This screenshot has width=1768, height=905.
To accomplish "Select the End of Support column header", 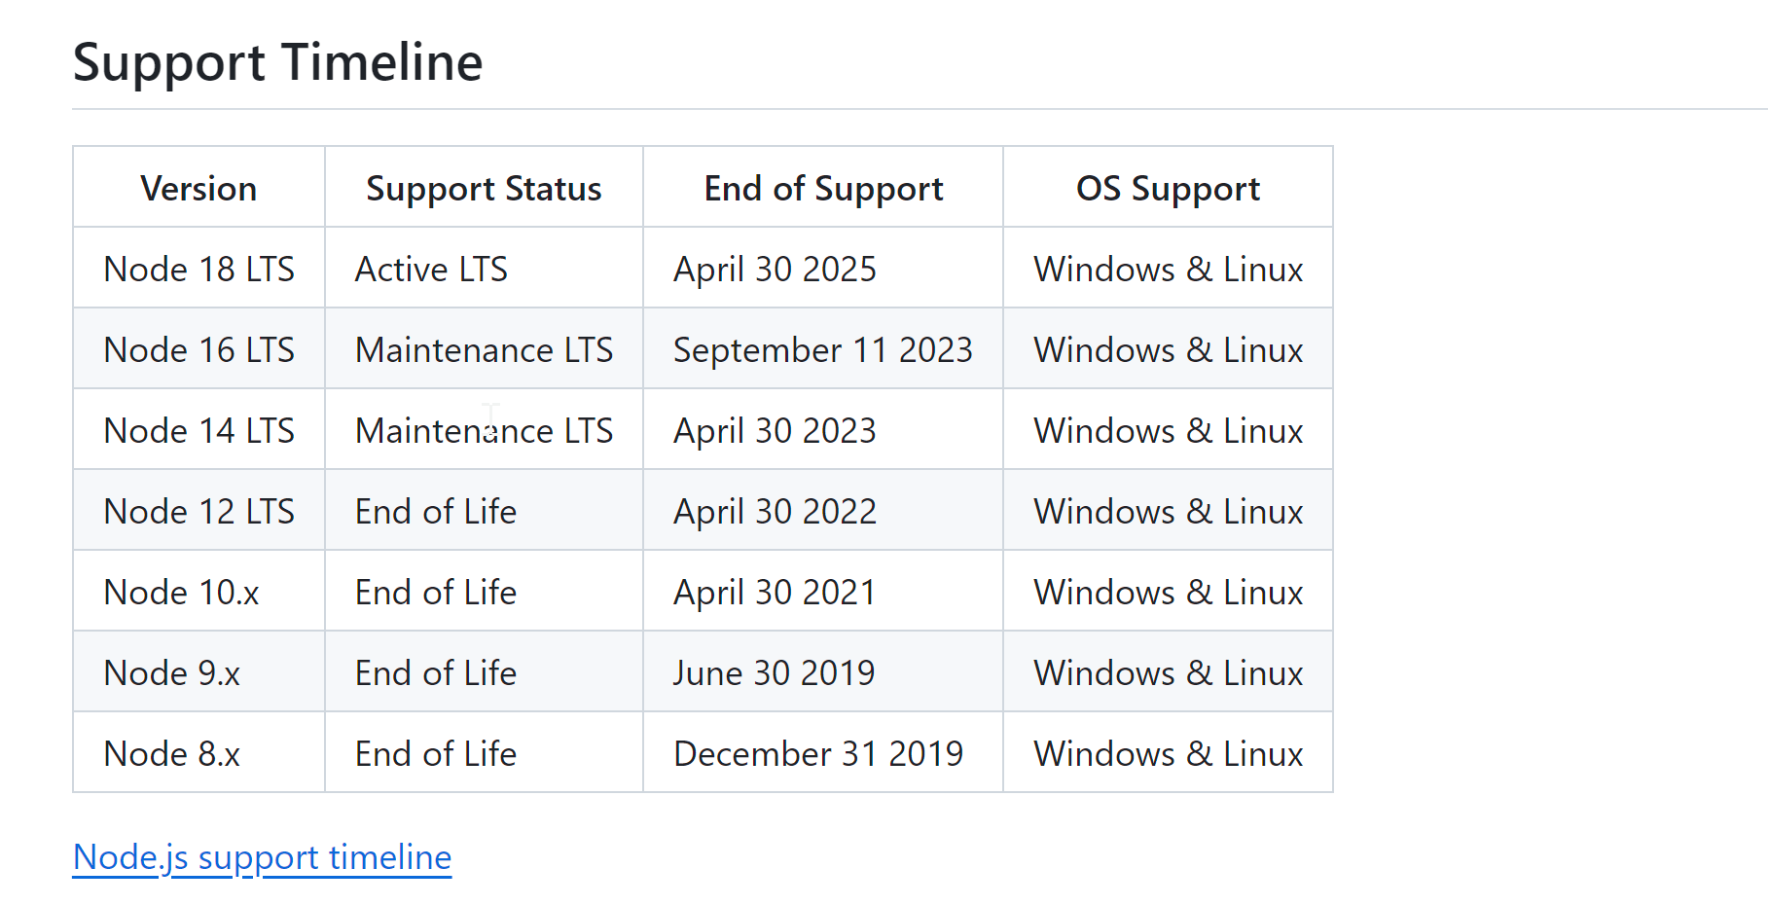I will 823,188.
